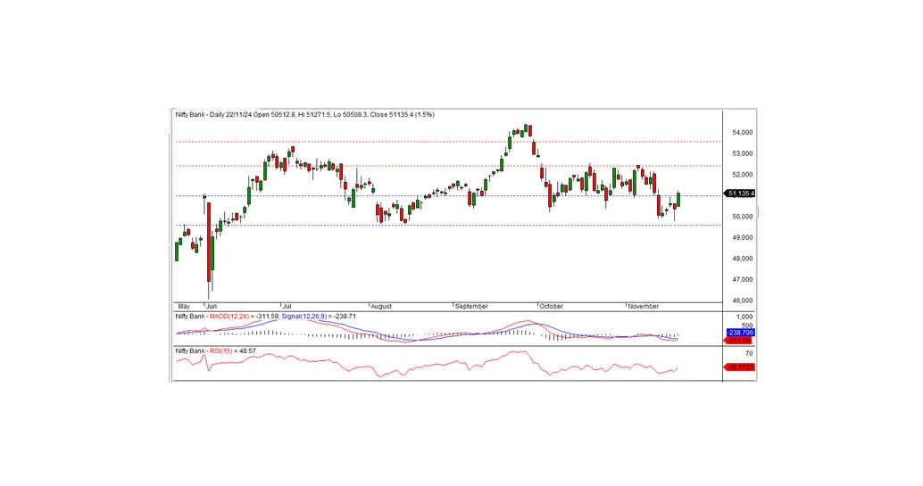Select the 46,000 price axis label
This screenshot has height=486, width=923.
click(742, 301)
